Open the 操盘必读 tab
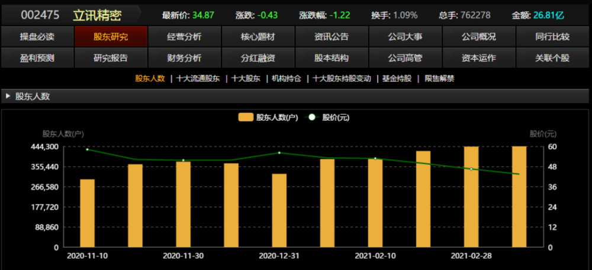The image size is (592, 270). [37, 37]
